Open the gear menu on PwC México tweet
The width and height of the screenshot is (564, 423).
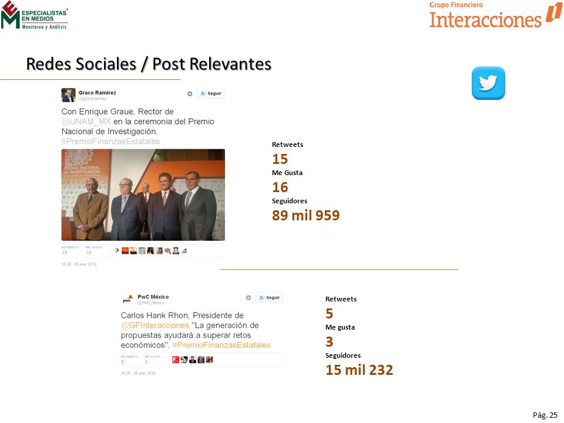[x=248, y=297]
